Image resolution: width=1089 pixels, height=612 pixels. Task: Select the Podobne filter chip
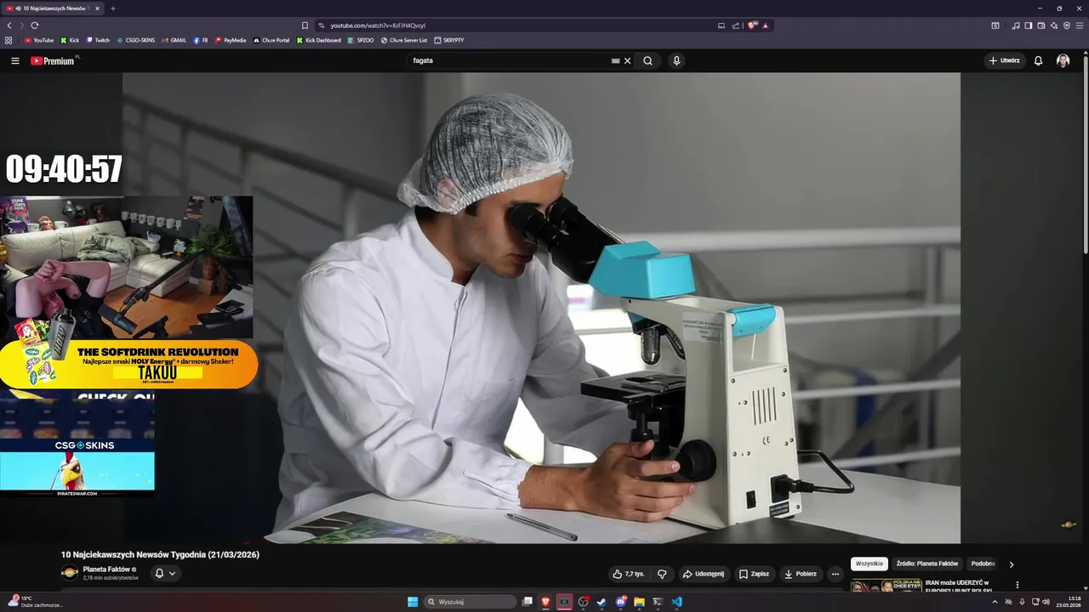click(x=983, y=564)
